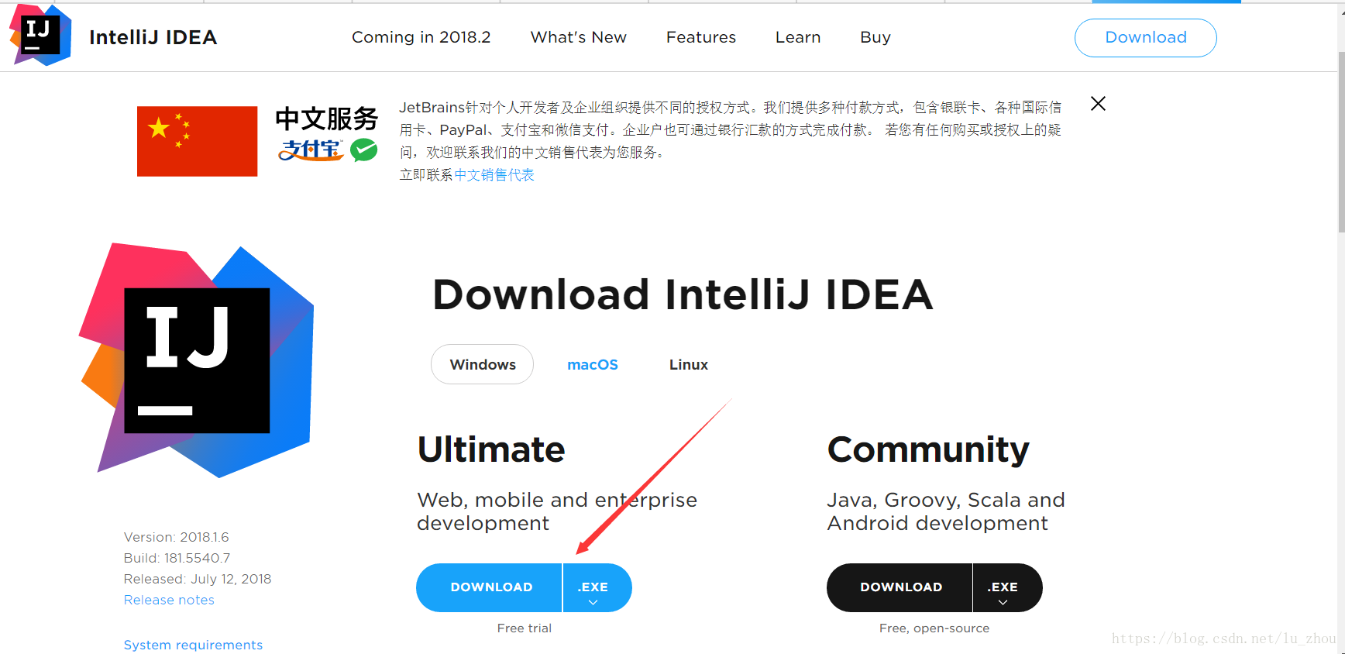Screen dimensions: 1345x654
Task: Click the IntelliJ IDEA title text in header
Action: pos(153,37)
